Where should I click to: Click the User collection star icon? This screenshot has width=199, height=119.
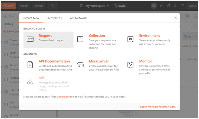(x=18, y=90)
